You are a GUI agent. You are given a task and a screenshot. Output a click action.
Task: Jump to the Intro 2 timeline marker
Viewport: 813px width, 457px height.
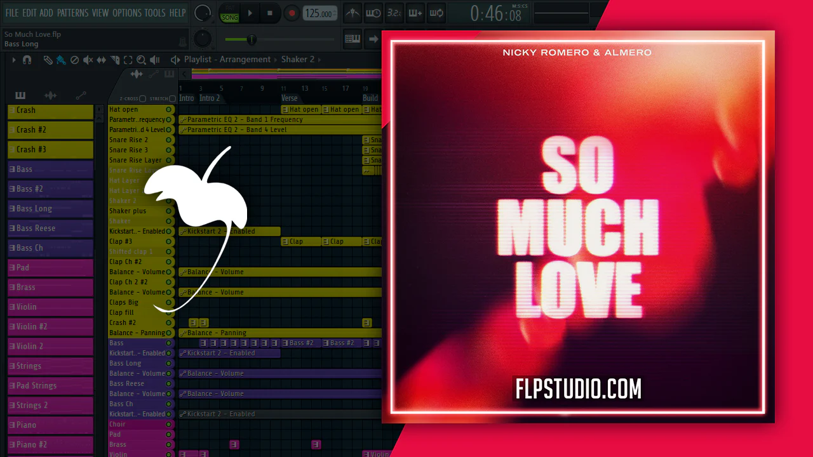click(210, 98)
